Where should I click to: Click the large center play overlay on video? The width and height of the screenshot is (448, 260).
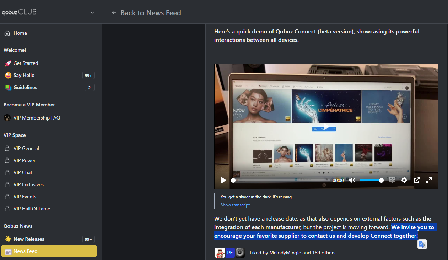[326, 127]
